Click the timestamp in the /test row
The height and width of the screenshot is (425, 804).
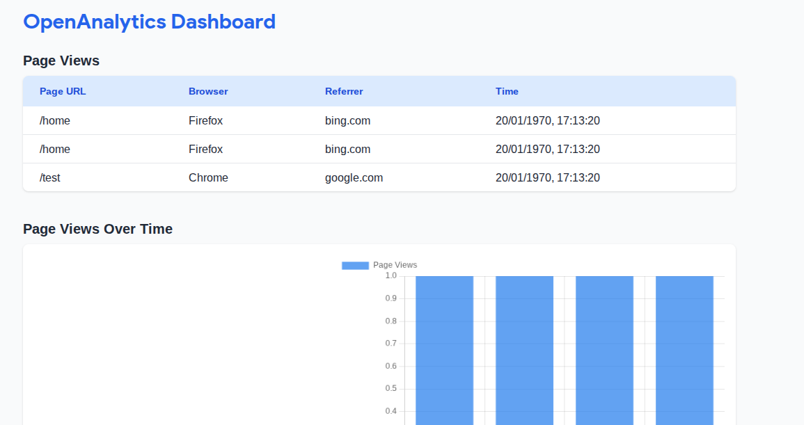tap(547, 177)
